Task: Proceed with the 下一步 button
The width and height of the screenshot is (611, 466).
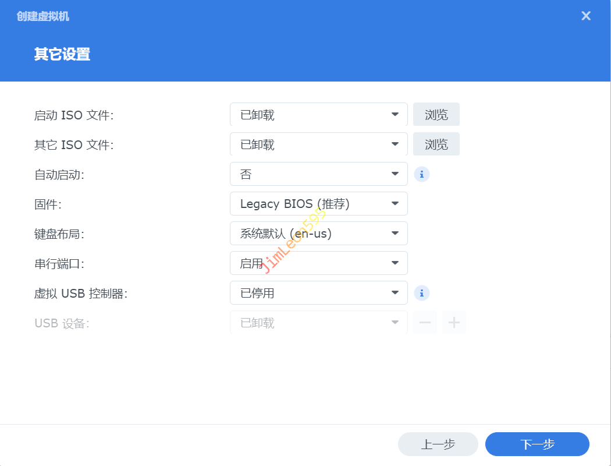Action: click(537, 444)
